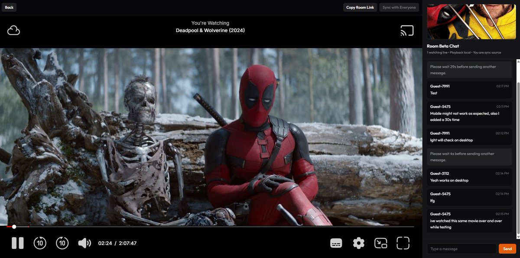
Task: Enter picture-in-picture mode
Action: [381, 243]
